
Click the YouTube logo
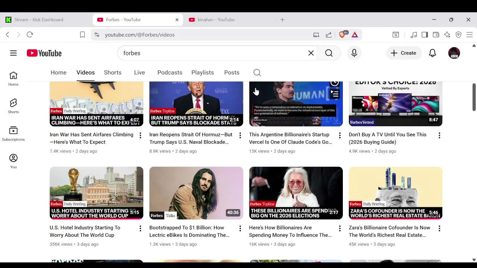point(44,53)
